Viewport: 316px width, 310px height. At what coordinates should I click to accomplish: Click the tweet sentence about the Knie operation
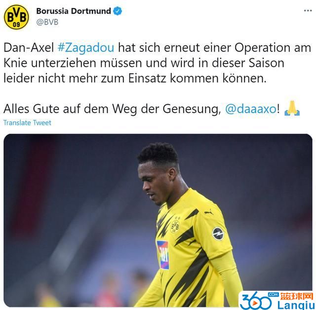(158, 63)
